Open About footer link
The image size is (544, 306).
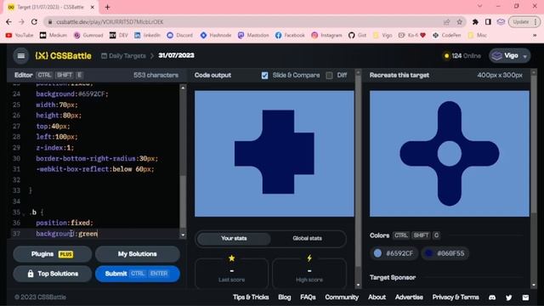[377, 297]
